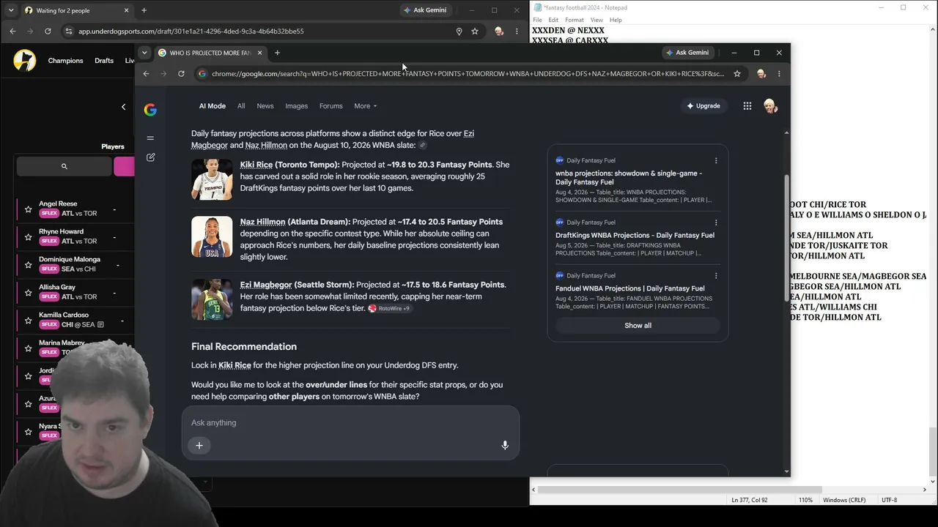This screenshot has width=938, height=527.
Task: Click the link icon after 'WNBA slate:'
Action: (x=423, y=146)
